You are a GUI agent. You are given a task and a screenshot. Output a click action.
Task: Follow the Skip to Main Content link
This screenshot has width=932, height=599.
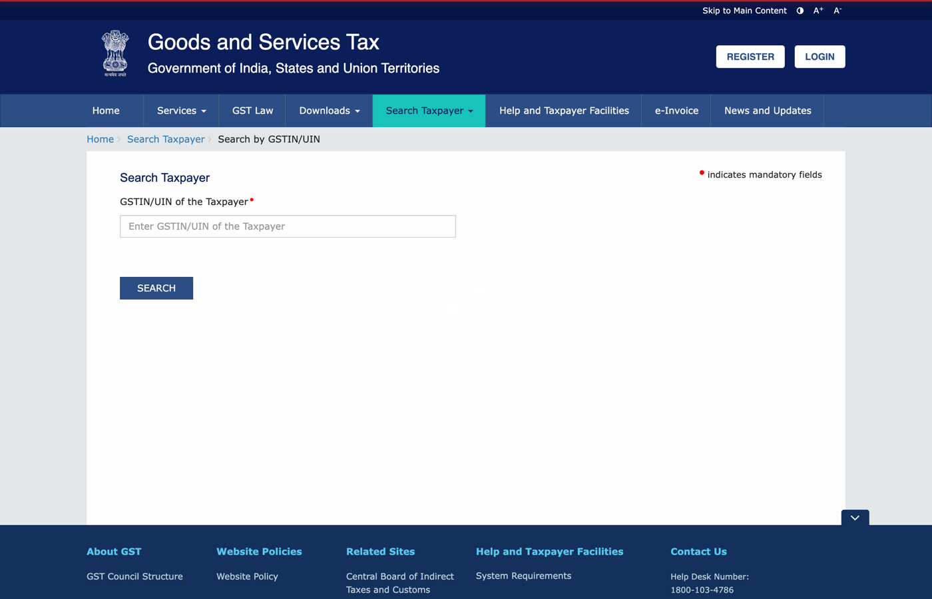pyautogui.click(x=744, y=11)
